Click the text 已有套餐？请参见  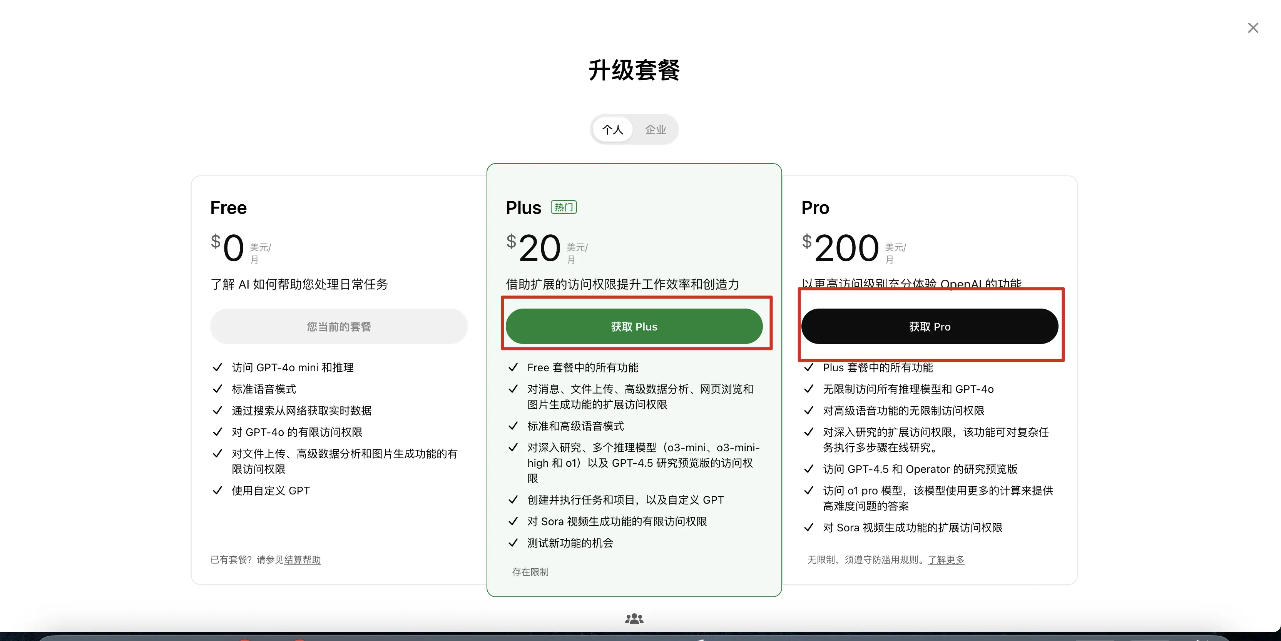(x=247, y=560)
